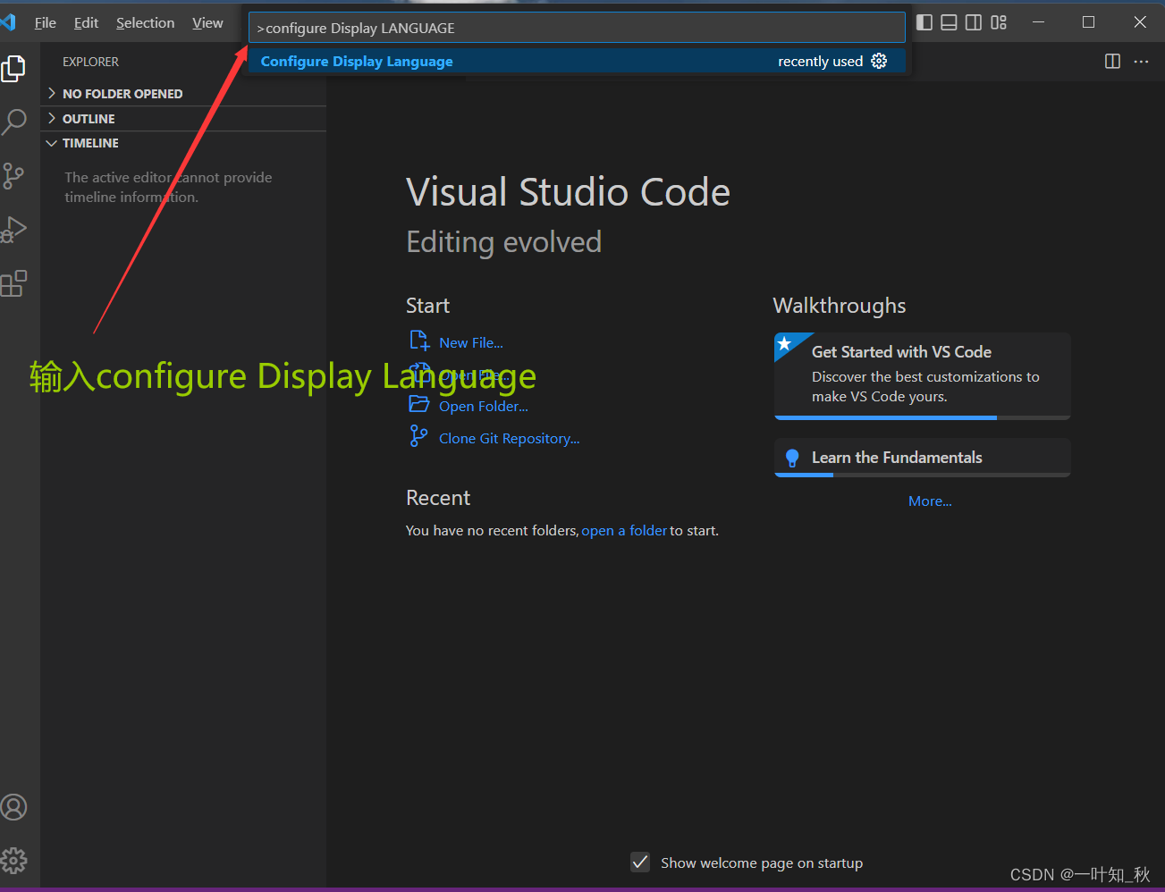Open Accounts menu at bottom of activity bar
1165x892 pixels.
click(x=13, y=807)
